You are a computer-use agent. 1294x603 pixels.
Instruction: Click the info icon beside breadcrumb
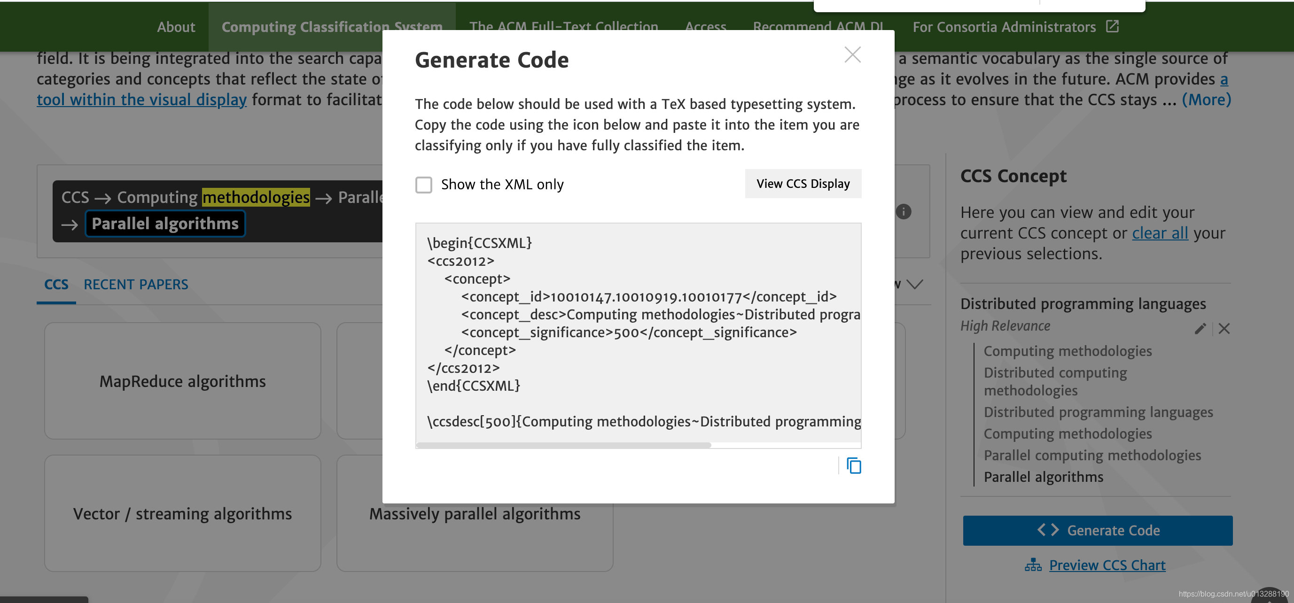(903, 212)
